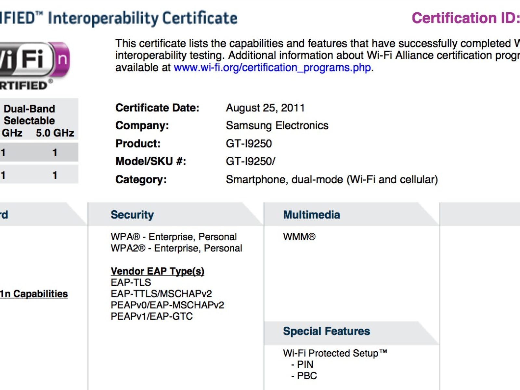520x390 pixels.
Task: Click the Interoperability Certificate title
Action: pyautogui.click(x=143, y=18)
